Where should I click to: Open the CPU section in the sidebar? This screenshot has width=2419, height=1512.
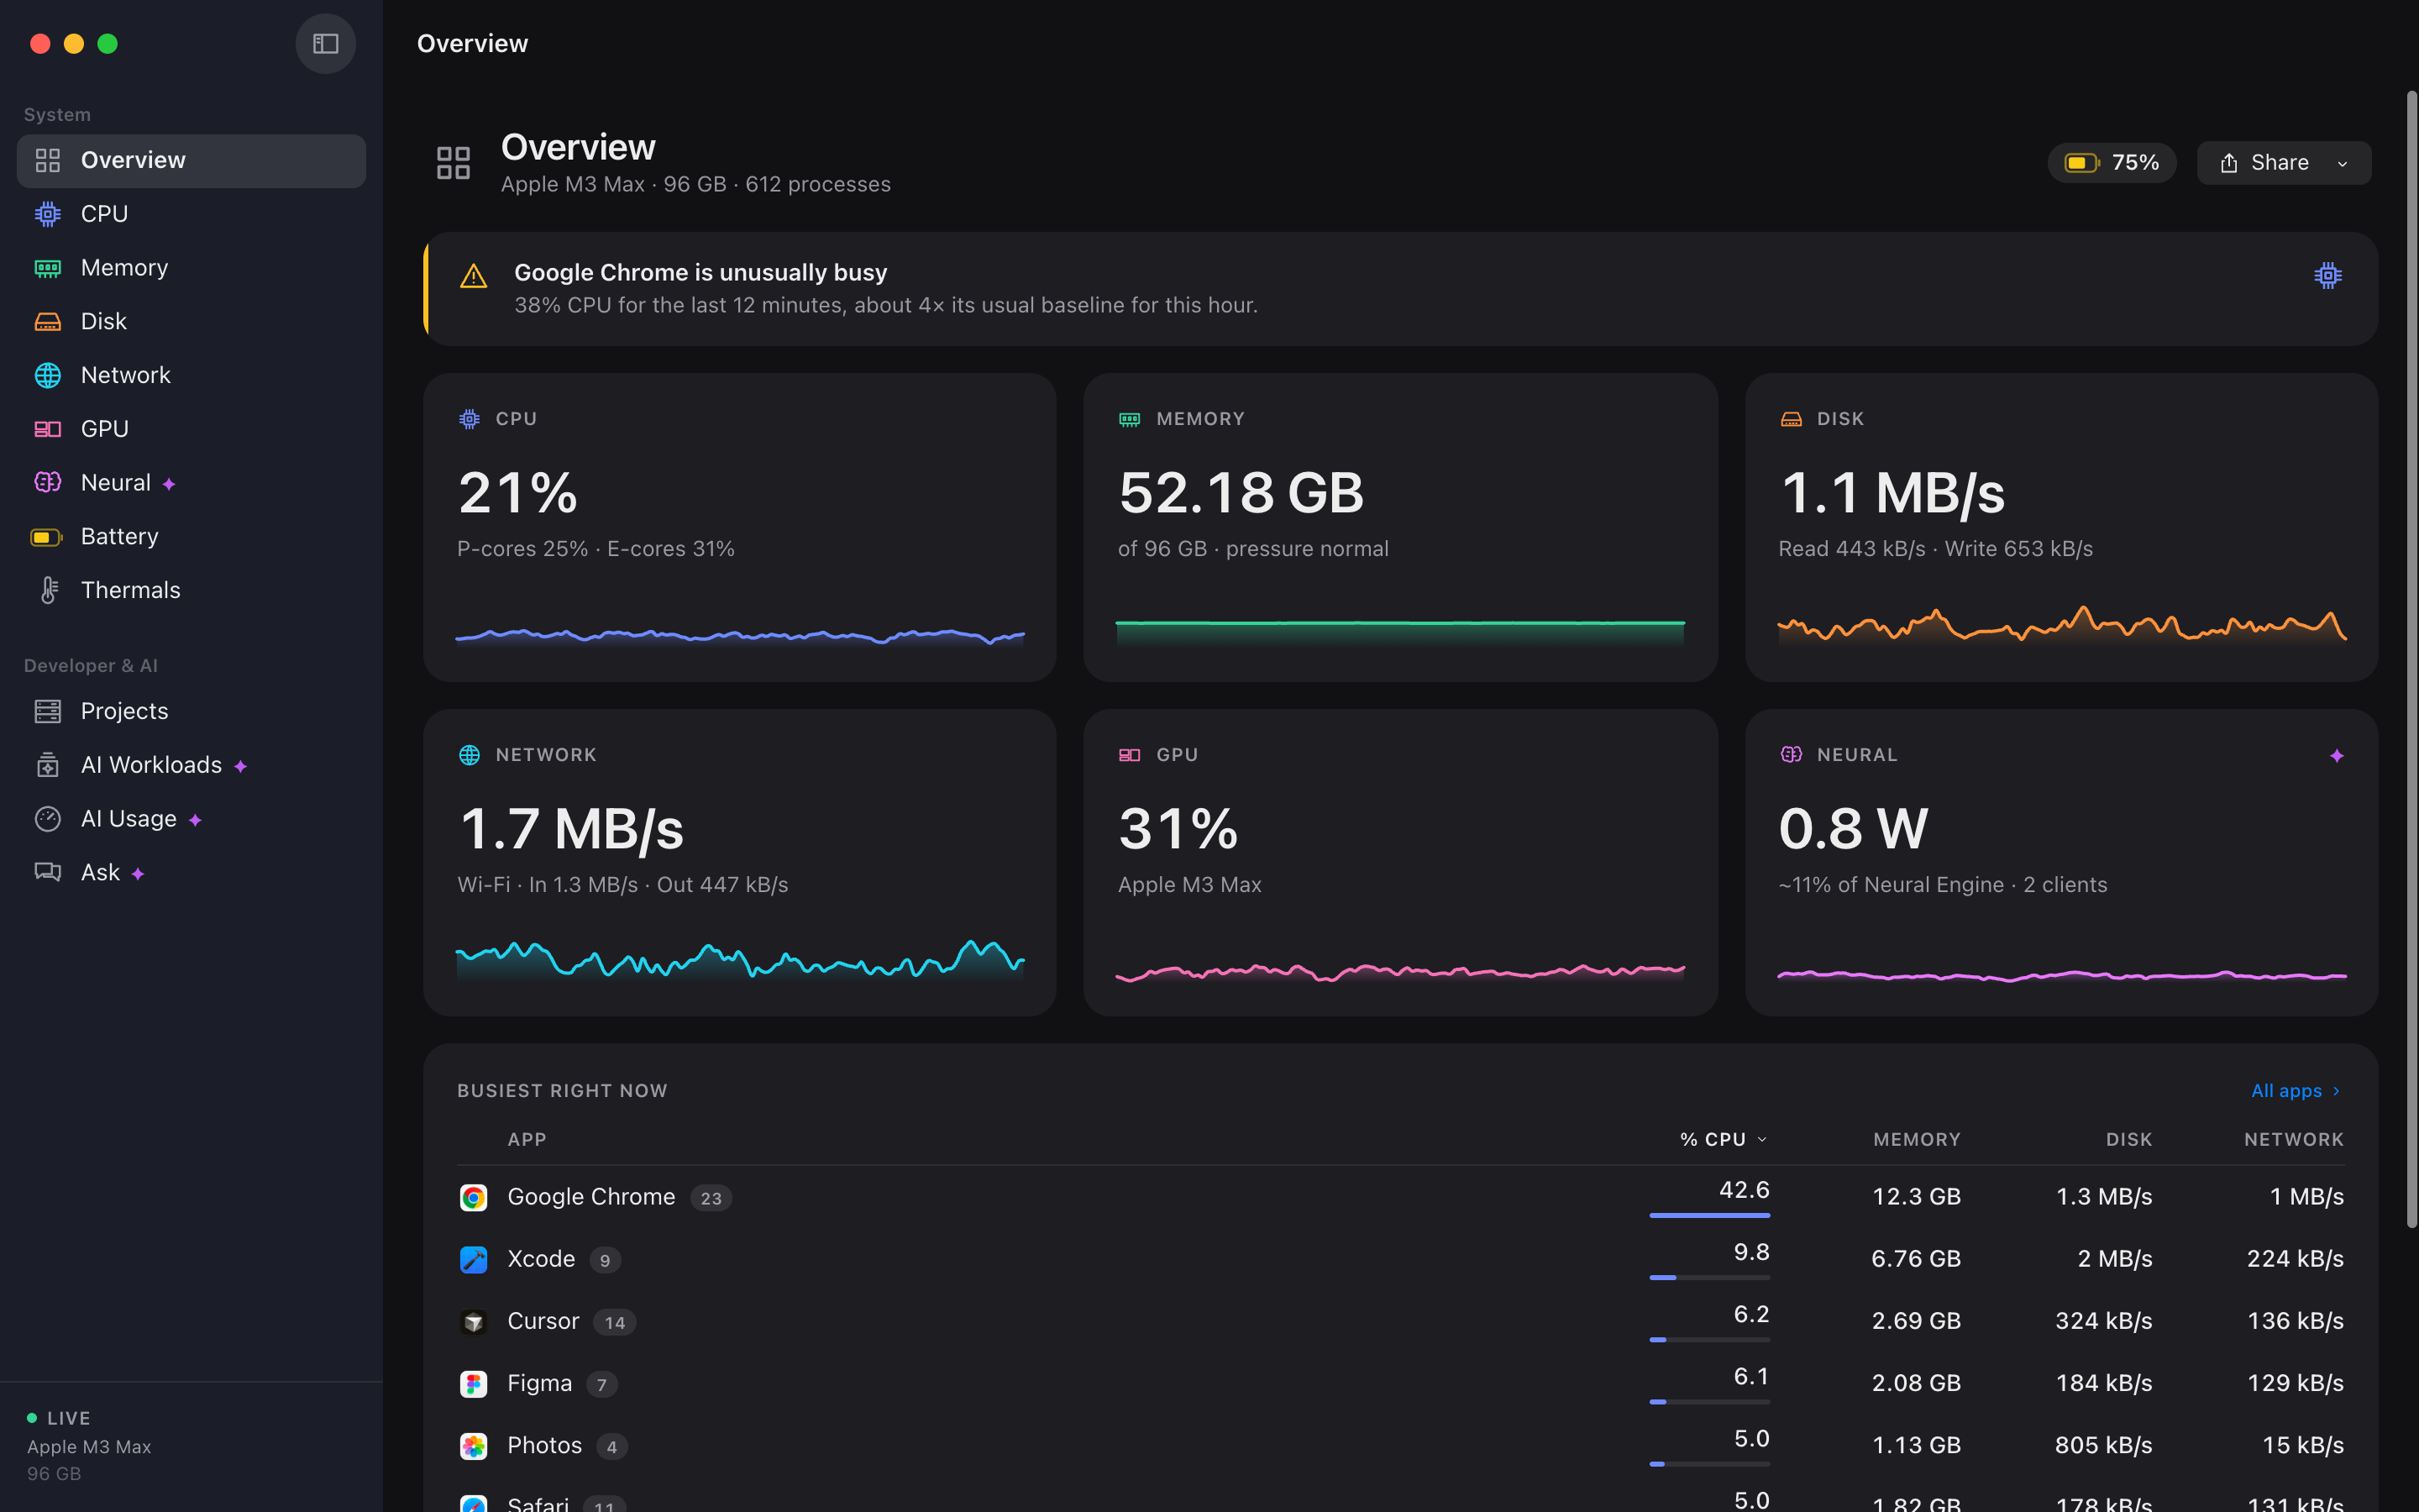[192, 214]
